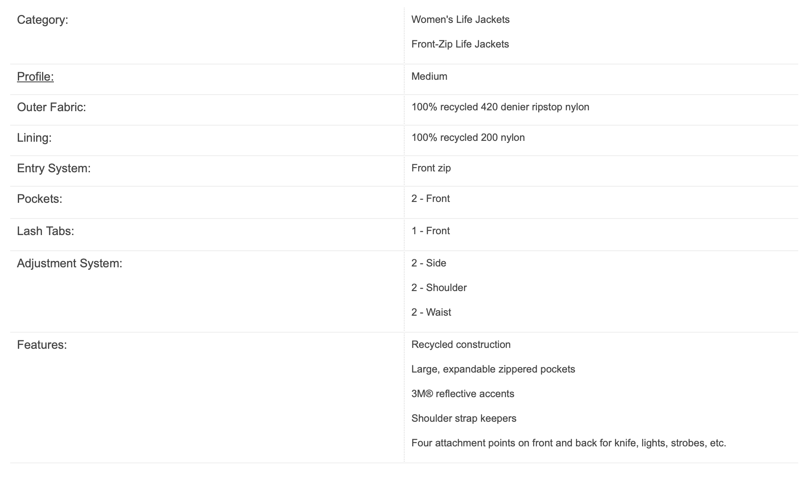Click the Lining label
811x482 pixels.
[x=34, y=138]
